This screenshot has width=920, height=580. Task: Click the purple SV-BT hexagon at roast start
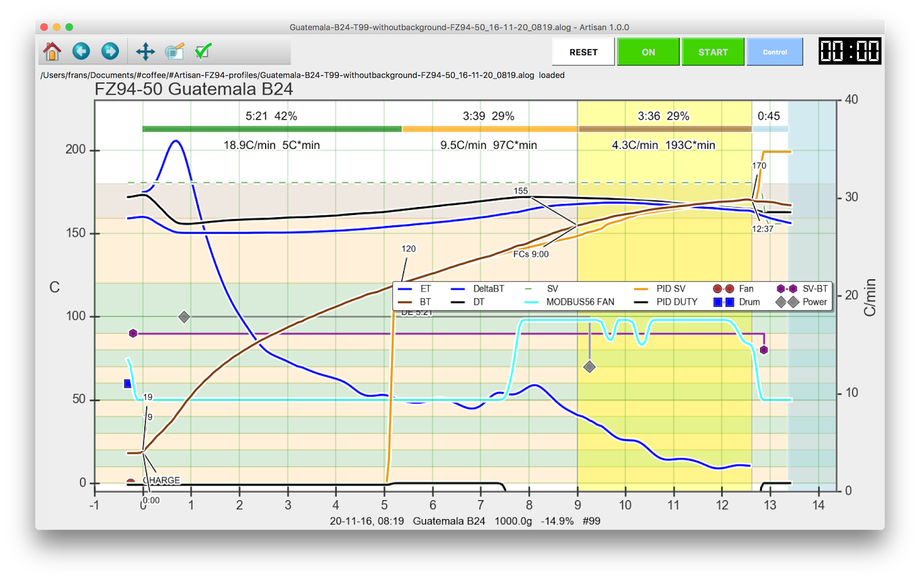(x=133, y=333)
